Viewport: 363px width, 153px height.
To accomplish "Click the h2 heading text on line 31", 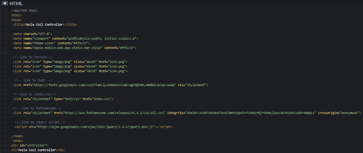I will (x=37, y=150).
